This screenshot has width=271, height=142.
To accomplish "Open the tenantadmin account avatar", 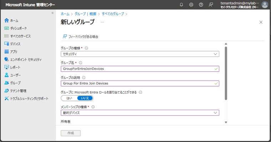I will point(265,5).
